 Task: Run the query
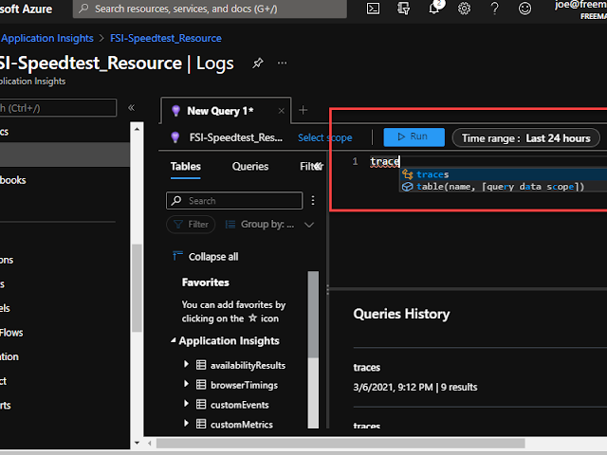(x=414, y=136)
